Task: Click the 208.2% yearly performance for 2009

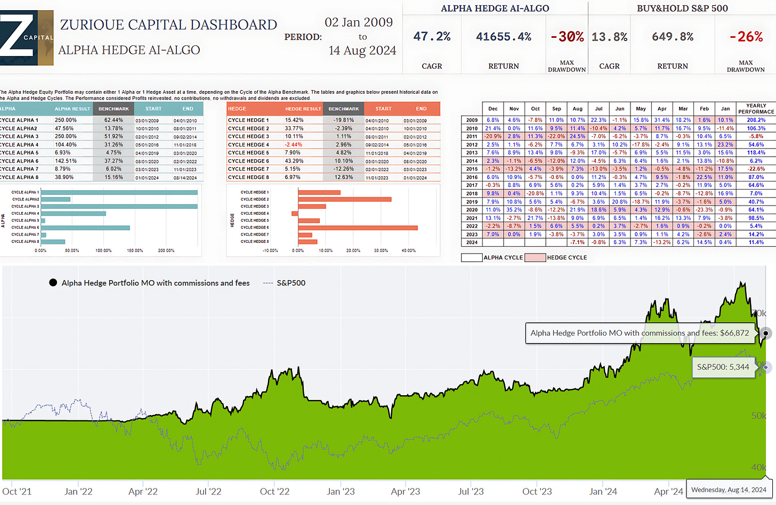Action: [x=756, y=120]
